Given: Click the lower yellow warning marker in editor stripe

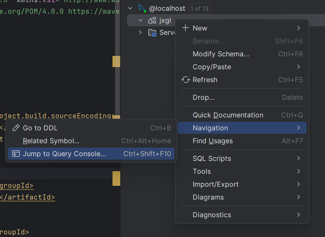Looking at the screenshot, I should click(116, 178).
